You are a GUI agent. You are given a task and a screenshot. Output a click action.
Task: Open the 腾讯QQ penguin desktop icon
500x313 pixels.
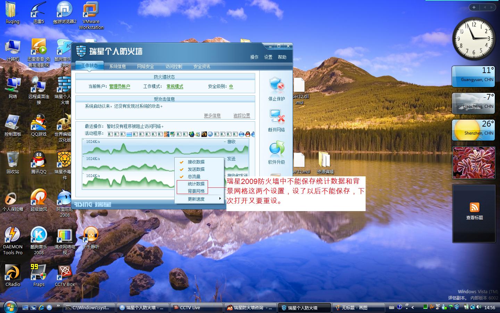click(x=39, y=163)
